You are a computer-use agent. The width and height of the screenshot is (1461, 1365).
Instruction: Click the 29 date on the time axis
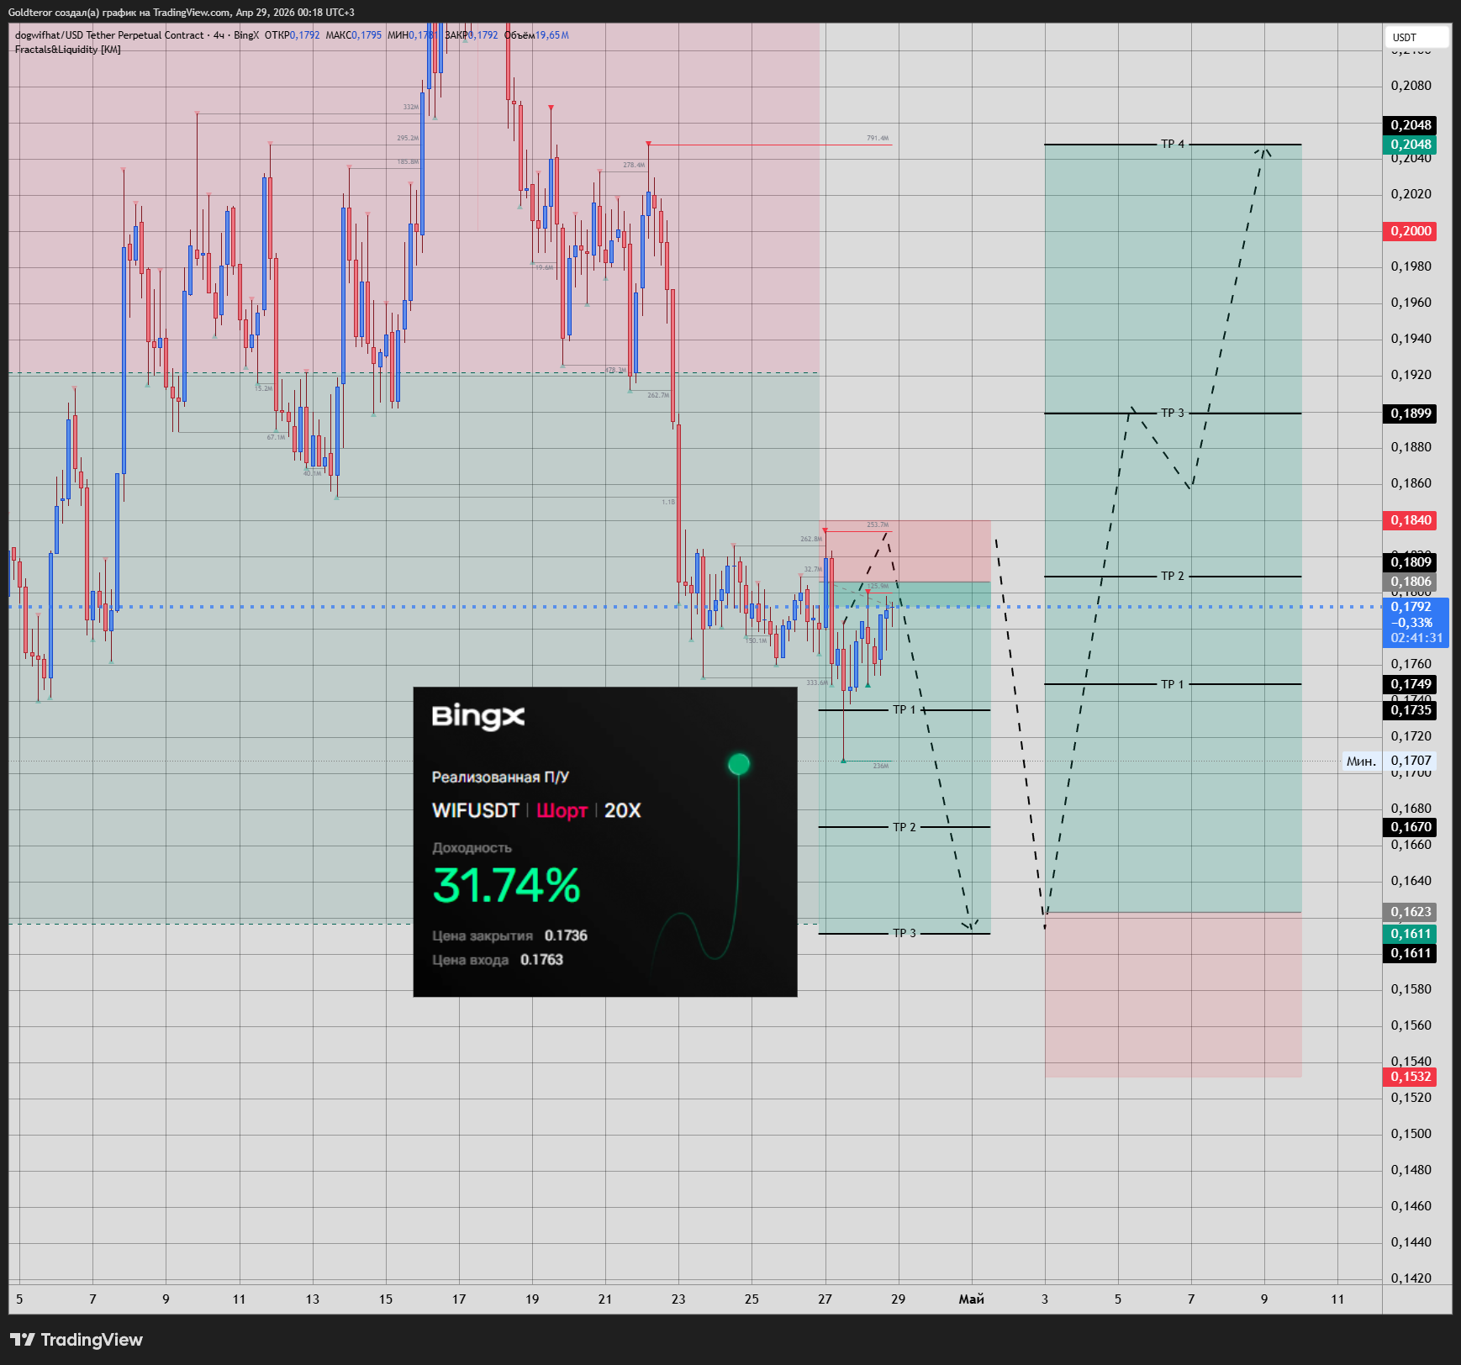899,1299
